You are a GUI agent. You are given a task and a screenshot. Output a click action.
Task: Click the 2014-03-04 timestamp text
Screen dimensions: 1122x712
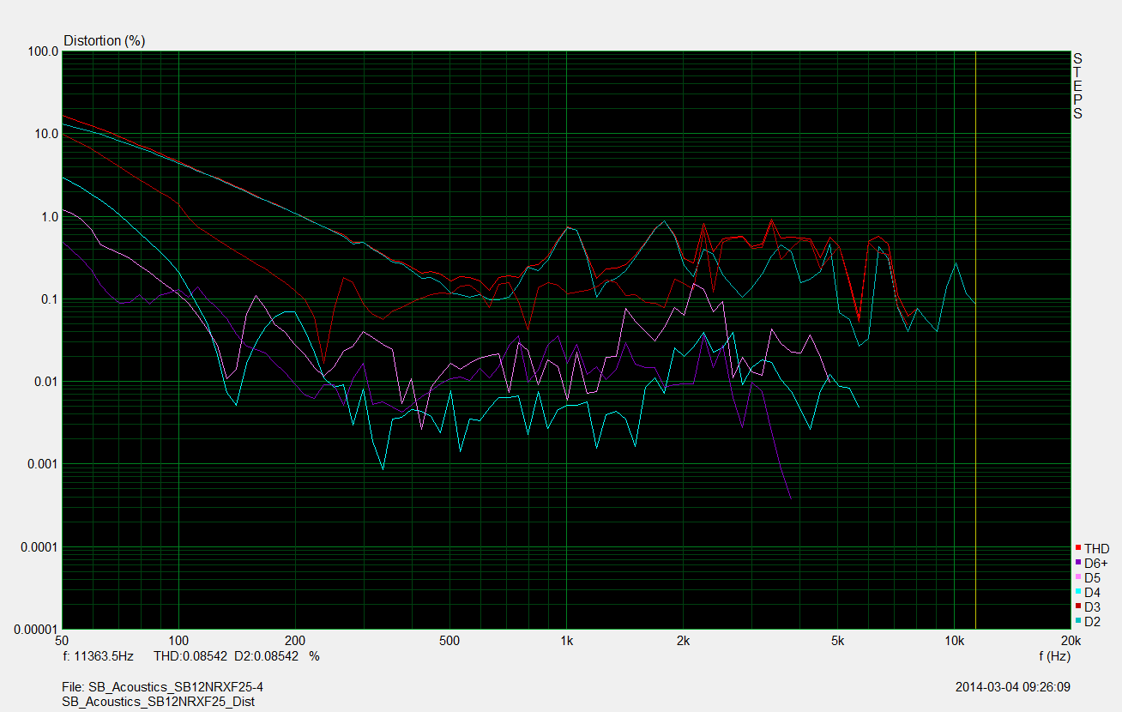tap(1012, 687)
